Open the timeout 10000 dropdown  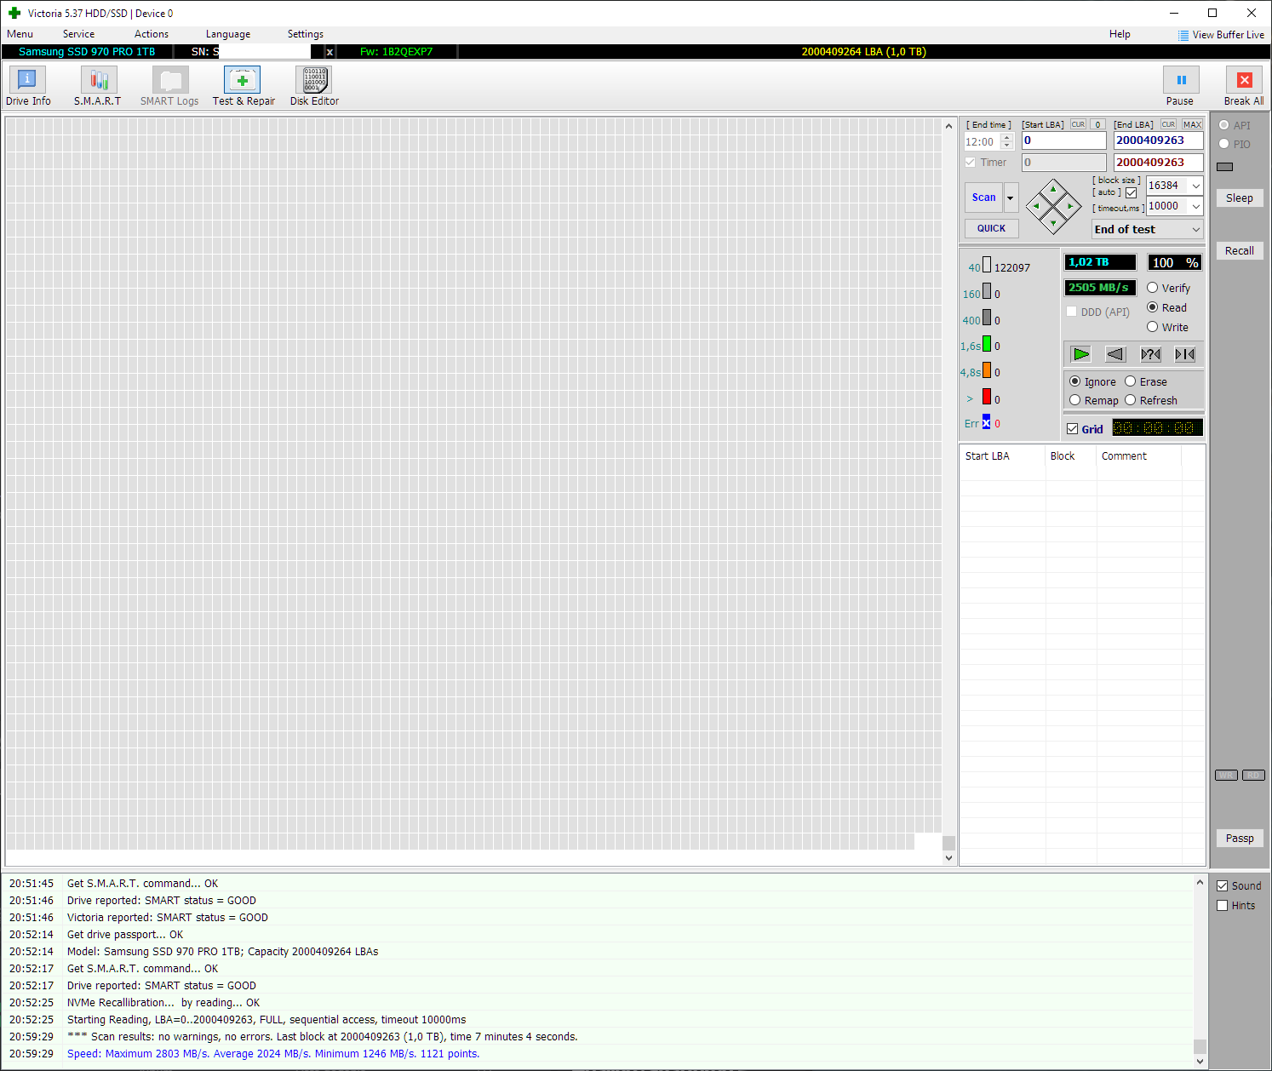[1196, 206]
